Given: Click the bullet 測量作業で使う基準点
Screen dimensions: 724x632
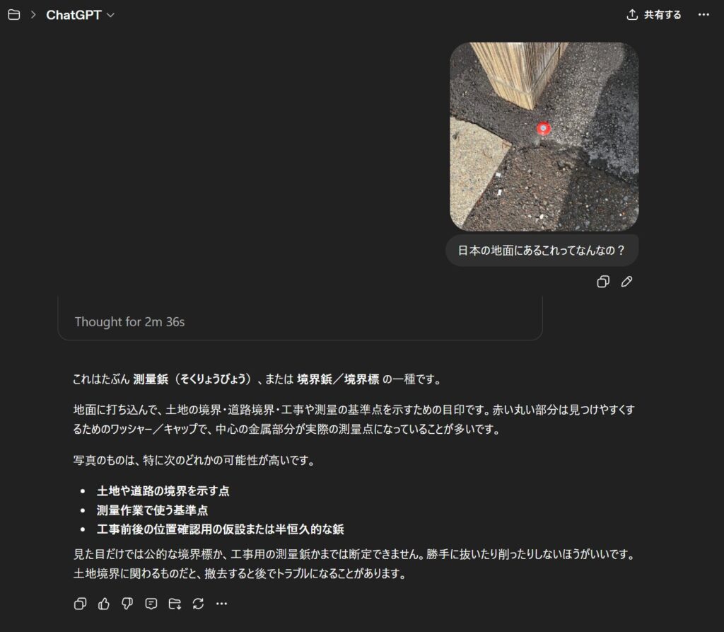Looking at the screenshot, I should (x=153, y=510).
